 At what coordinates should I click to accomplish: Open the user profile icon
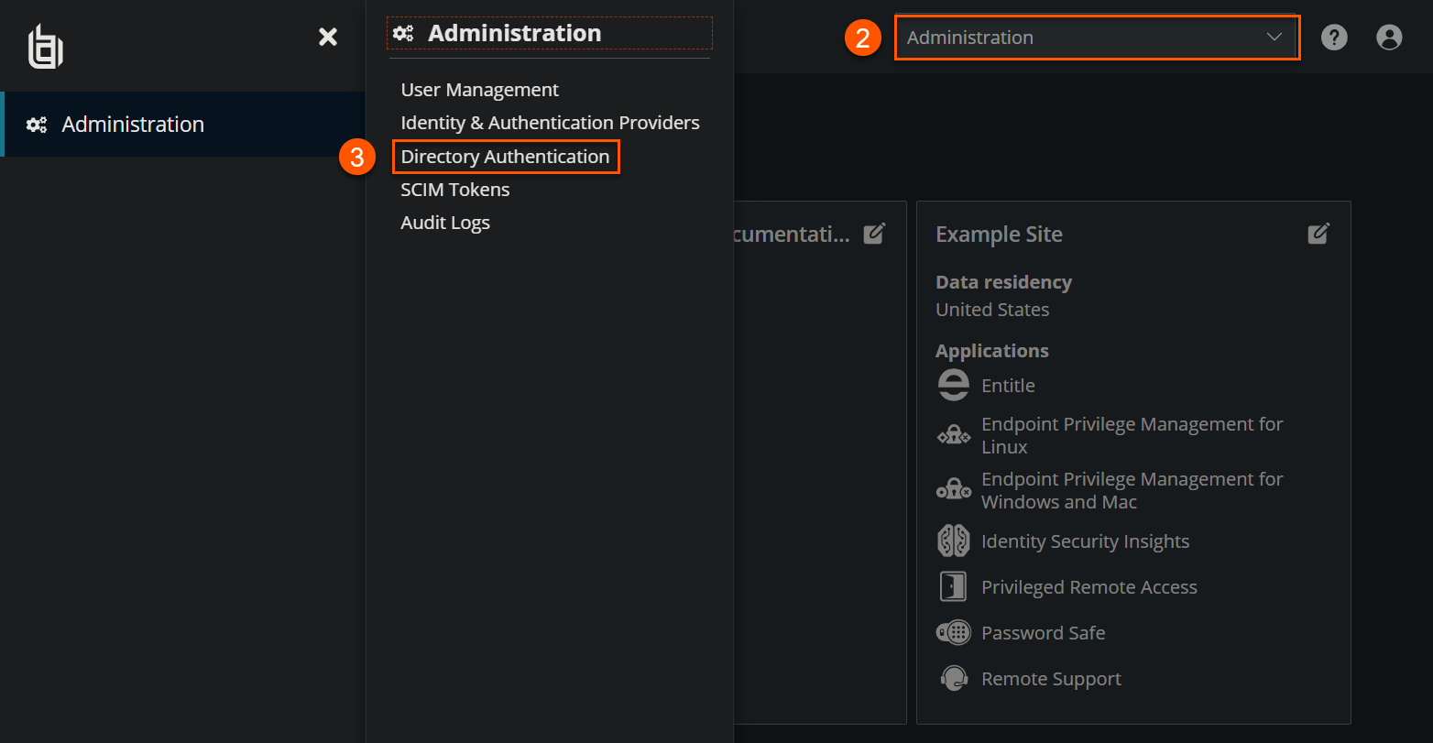click(x=1389, y=38)
